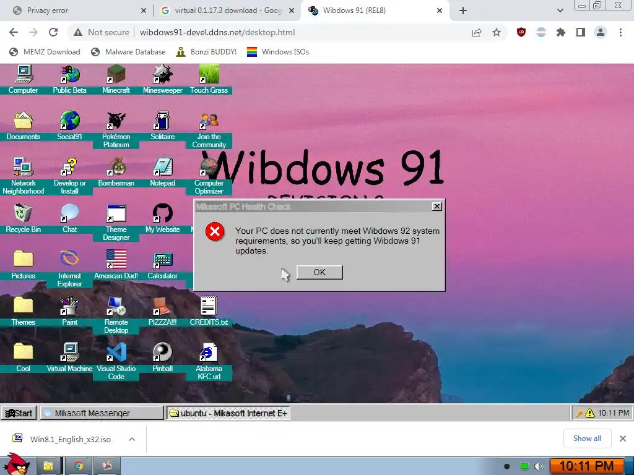Open the Bonzi BUDDY! bookmark

[x=206, y=52]
